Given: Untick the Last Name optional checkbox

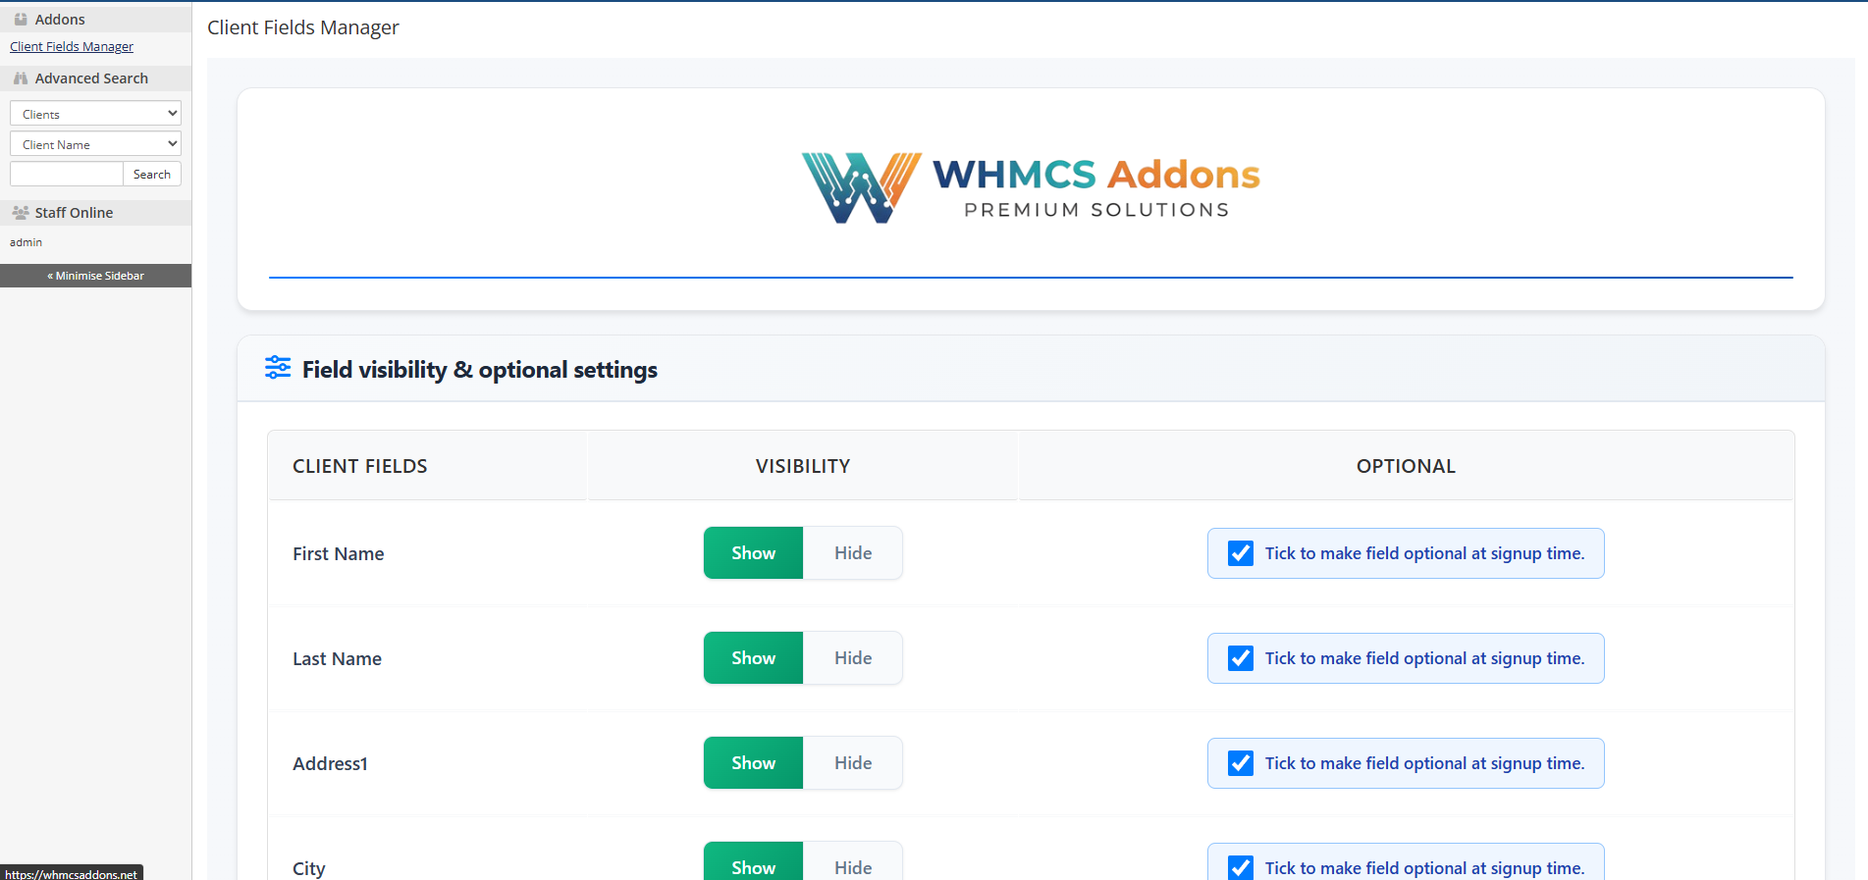Looking at the screenshot, I should 1241,658.
